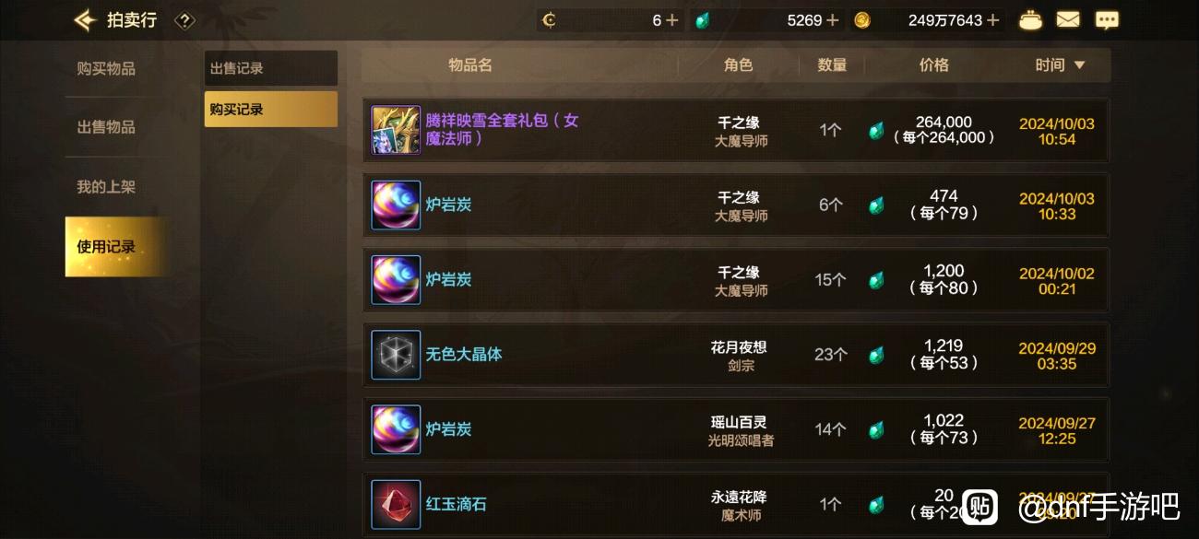
Task: Select the 使用记录 sidebar entry
Action: click(106, 247)
